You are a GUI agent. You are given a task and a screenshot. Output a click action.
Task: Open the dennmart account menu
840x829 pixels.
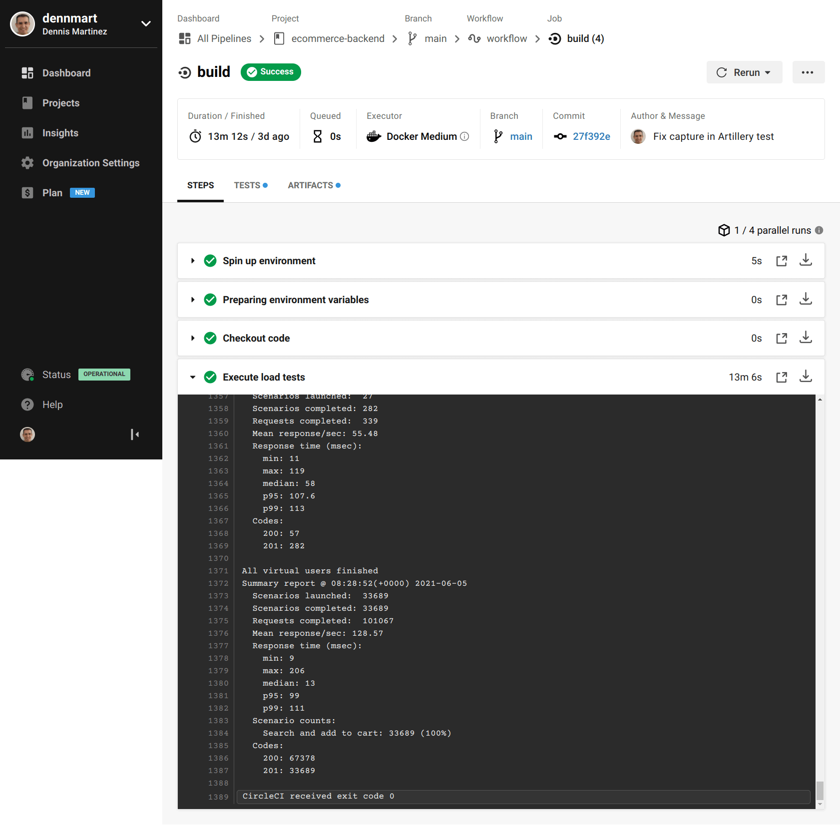tap(145, 23)
